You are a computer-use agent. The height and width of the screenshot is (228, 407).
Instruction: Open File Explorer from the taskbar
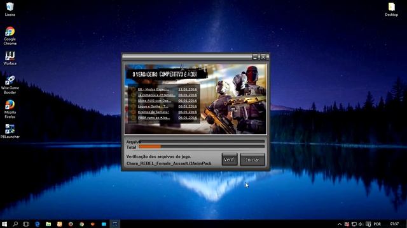click(48, 224)
